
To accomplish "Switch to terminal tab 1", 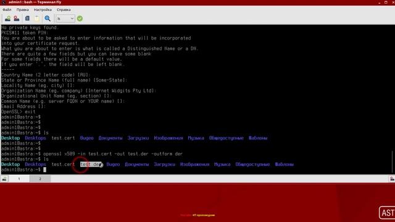I will pos(19,179).
